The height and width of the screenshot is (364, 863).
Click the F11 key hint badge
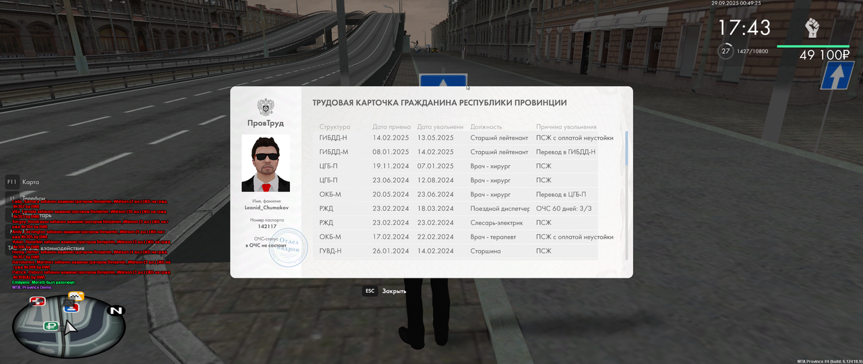pyautogui.click(x=11, y=182)
